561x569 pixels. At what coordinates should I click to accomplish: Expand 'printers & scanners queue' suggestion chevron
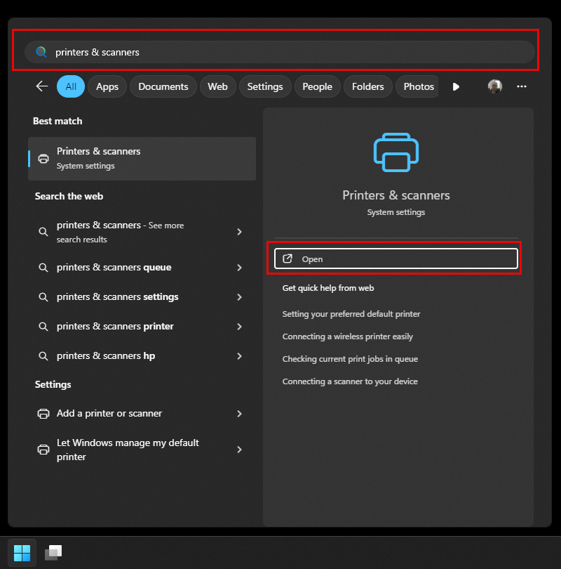[239, 268]
